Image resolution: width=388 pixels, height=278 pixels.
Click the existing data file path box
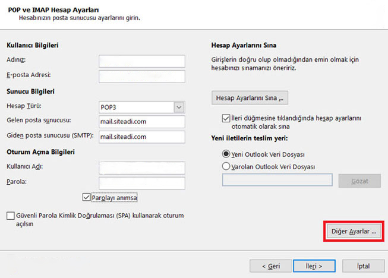277,180
